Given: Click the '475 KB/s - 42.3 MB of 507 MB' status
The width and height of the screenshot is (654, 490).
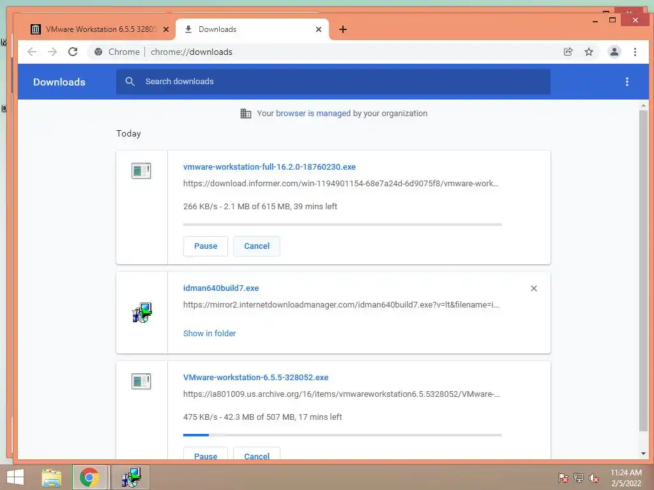Looking at the screenshot, I should [x=262, y=417].
